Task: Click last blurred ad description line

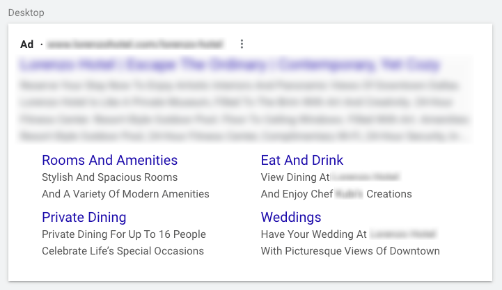Action: 241,136
